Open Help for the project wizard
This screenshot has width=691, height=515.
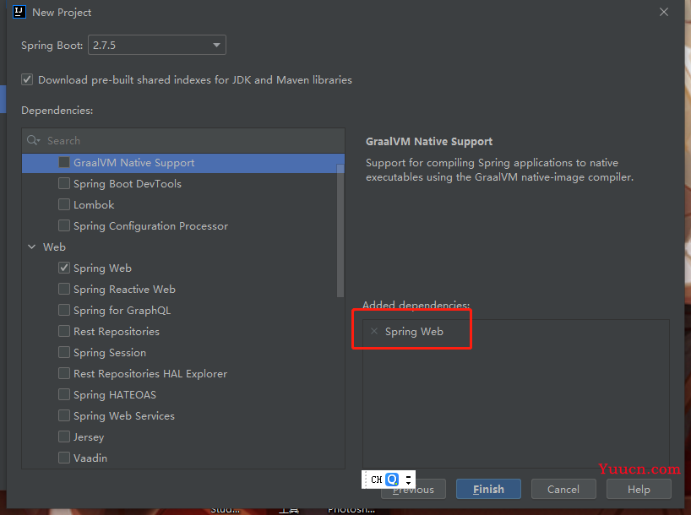(639, 489)
